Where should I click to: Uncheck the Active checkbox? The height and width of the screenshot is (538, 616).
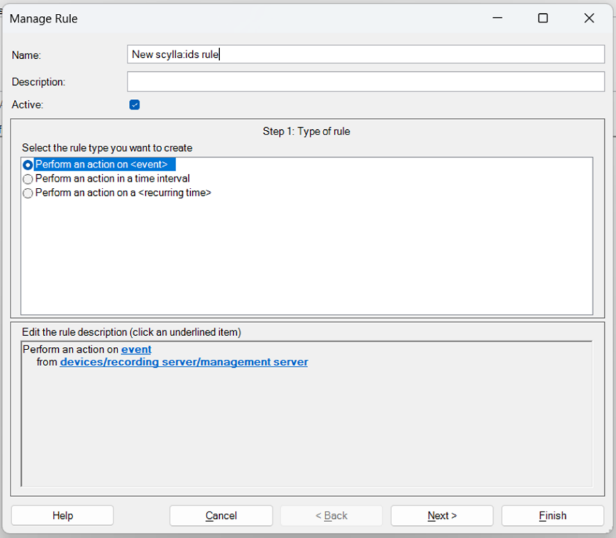(x=135, y=105)
